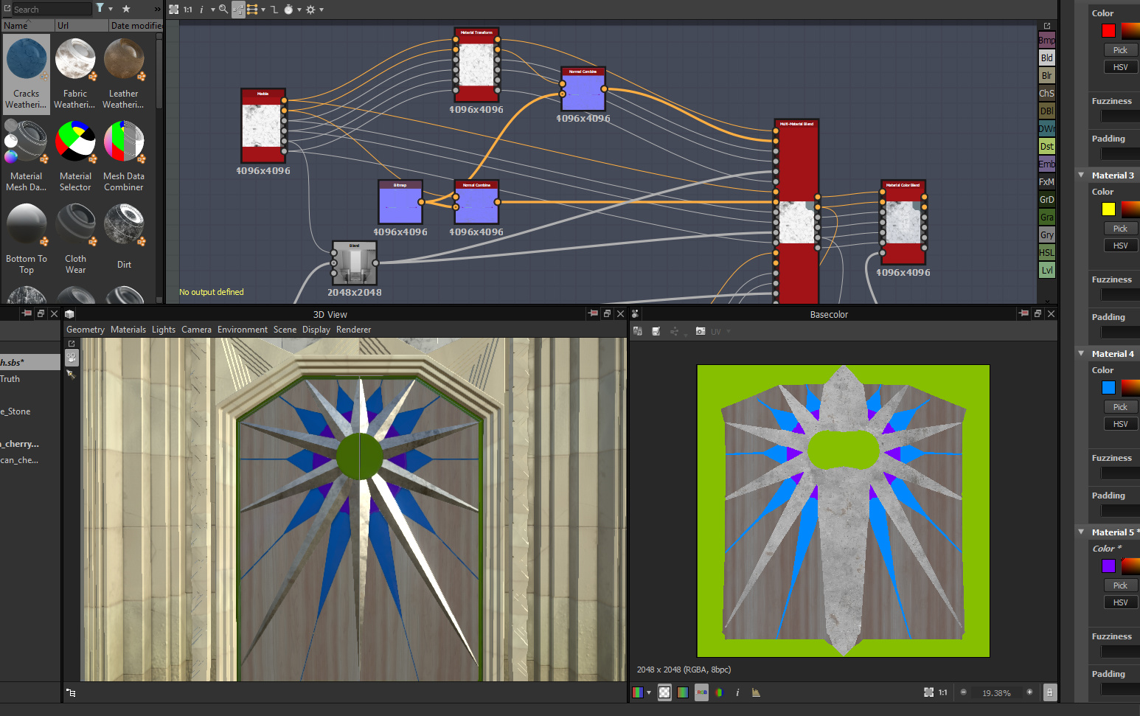Click the library filter funnel icon
The image size is (1140, 716).
(x=100, y=8)
